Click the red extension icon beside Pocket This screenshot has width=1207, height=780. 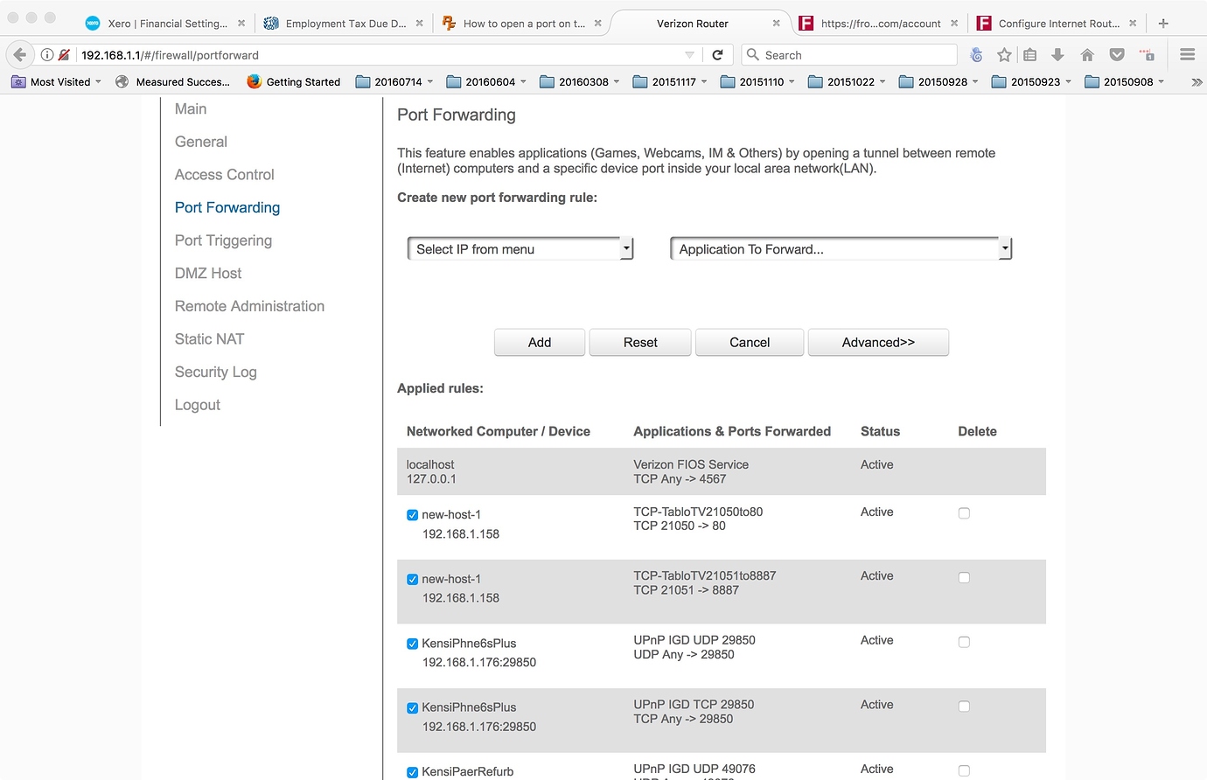point(1147,55)
